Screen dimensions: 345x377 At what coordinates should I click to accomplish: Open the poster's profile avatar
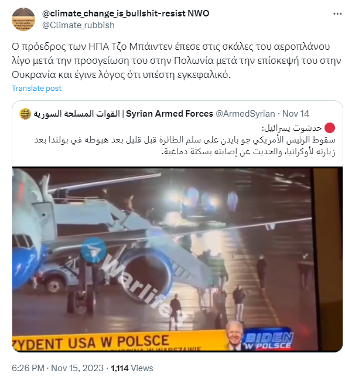coord(23,19)
